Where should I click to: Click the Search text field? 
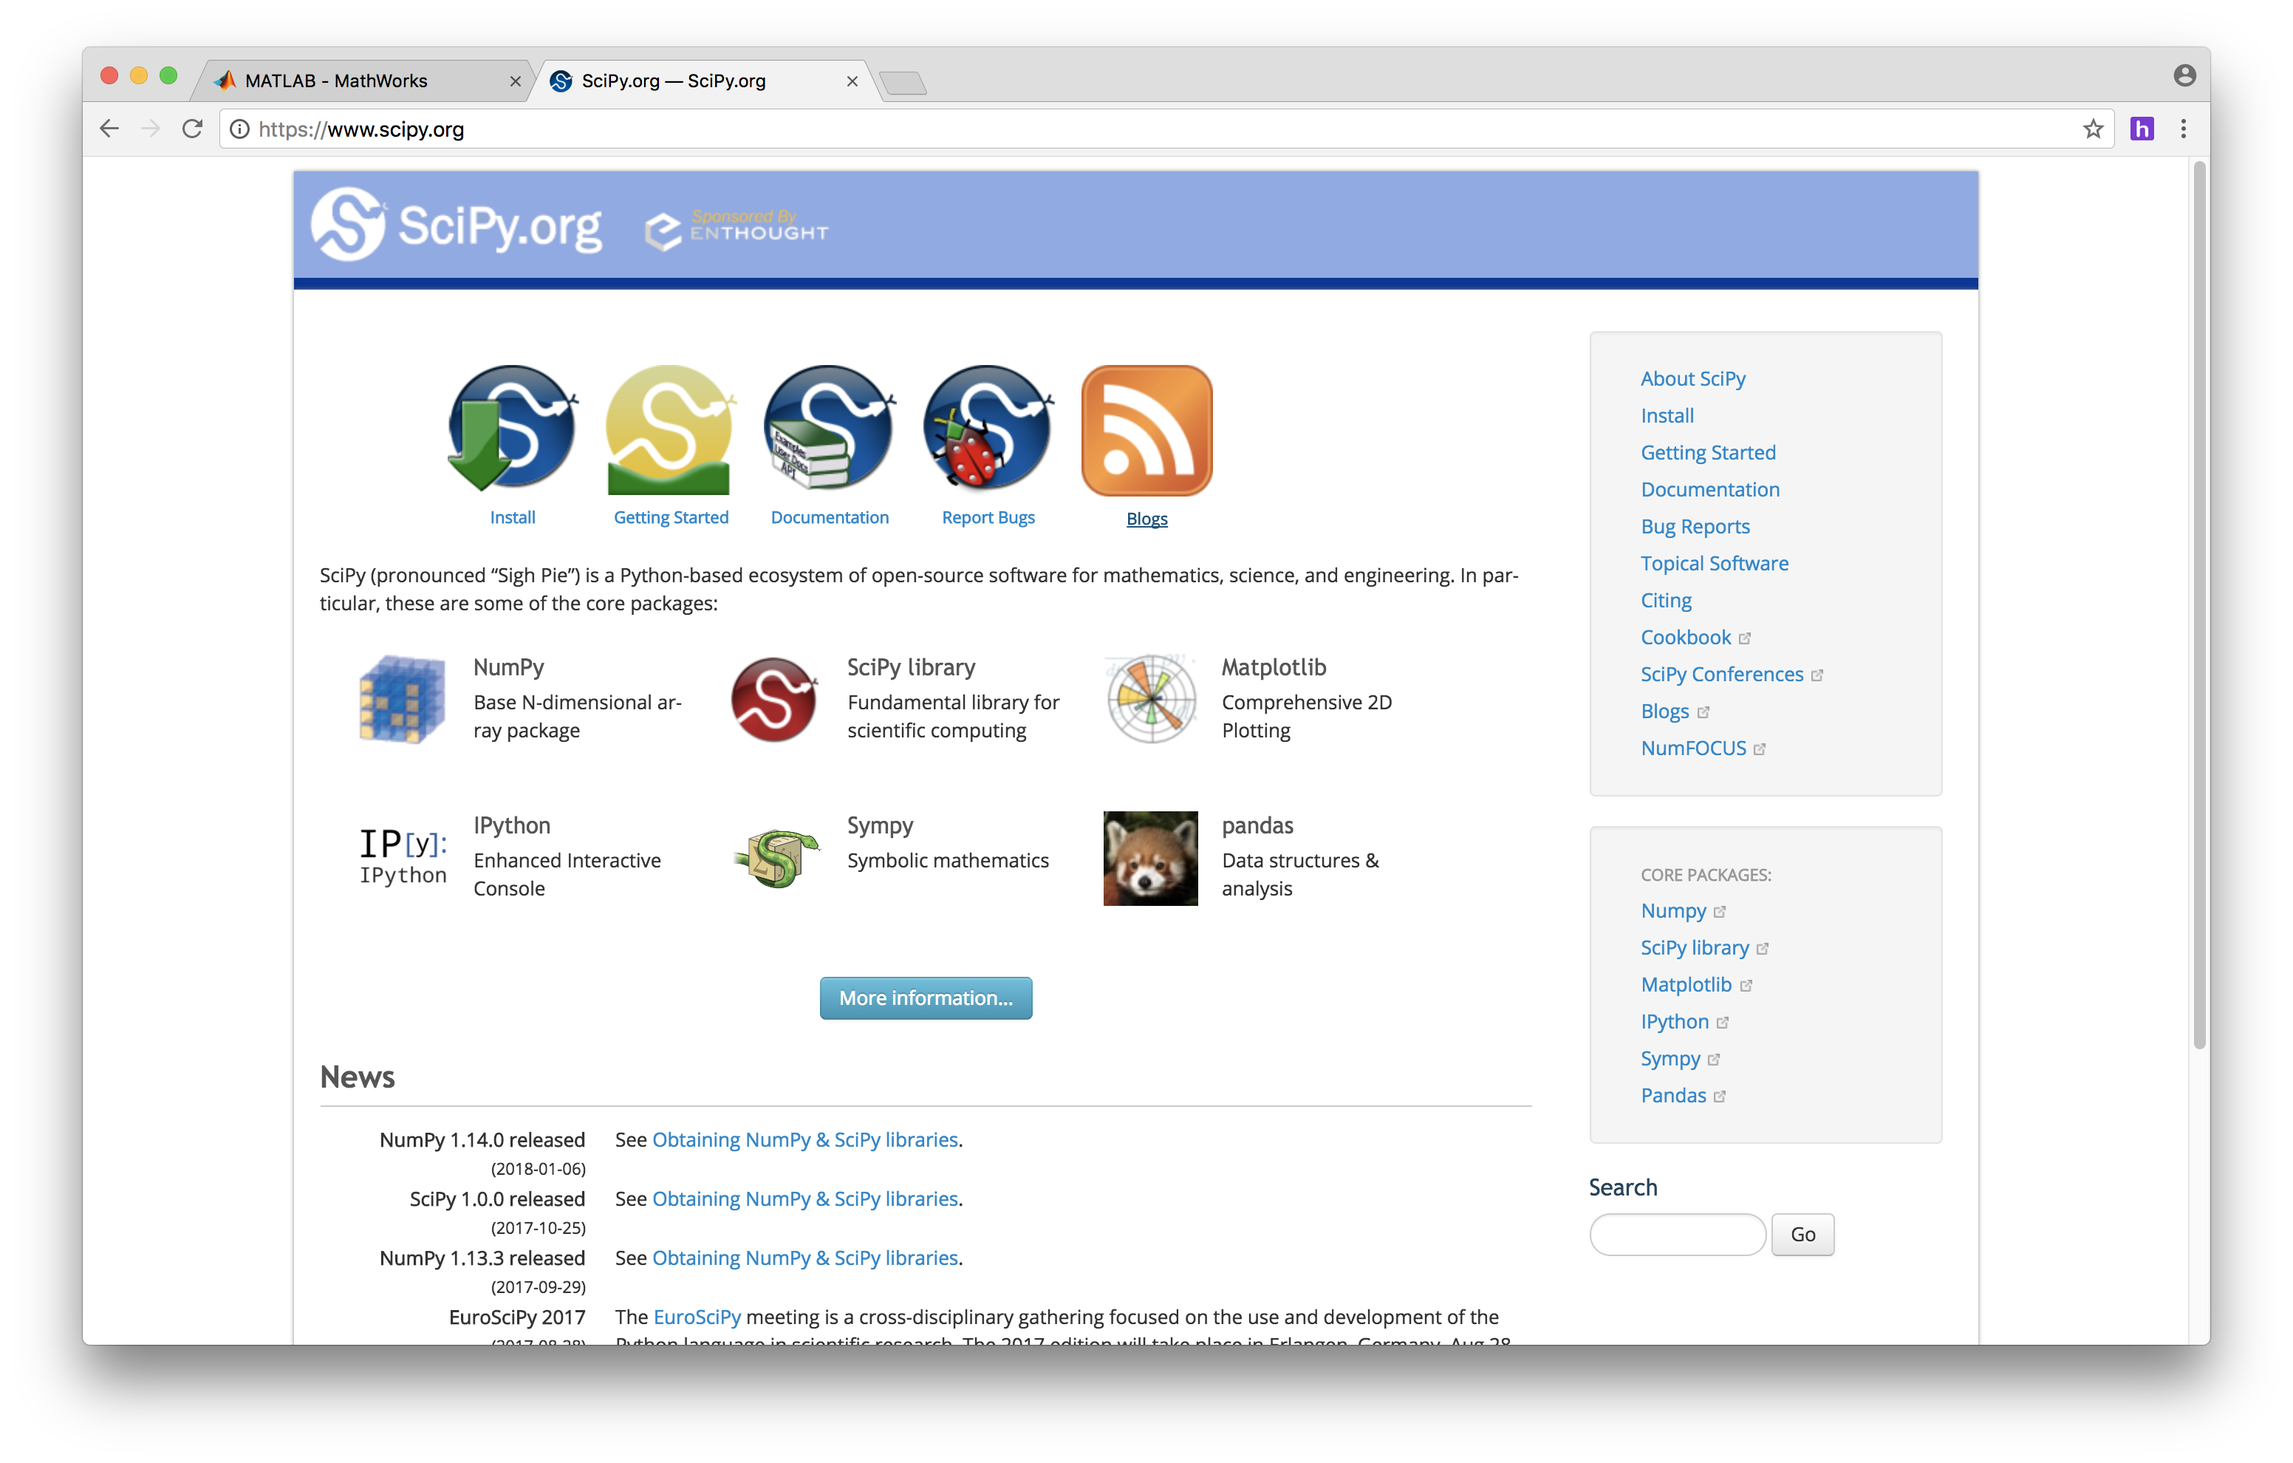(x=1678, y=1235)
